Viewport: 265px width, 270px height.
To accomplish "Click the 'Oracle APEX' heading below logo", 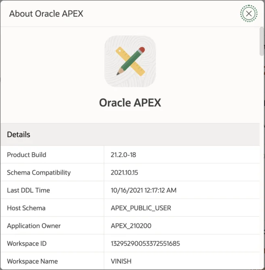I will click(x=130, y=103).
